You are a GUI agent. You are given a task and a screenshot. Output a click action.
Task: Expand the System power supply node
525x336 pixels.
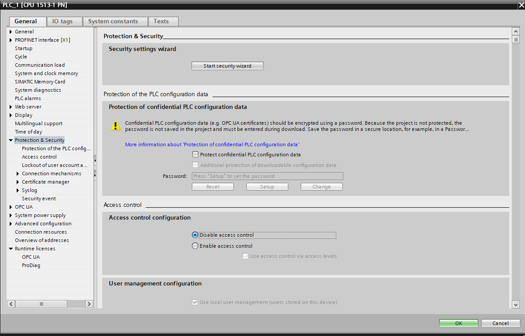pos(11,215)
